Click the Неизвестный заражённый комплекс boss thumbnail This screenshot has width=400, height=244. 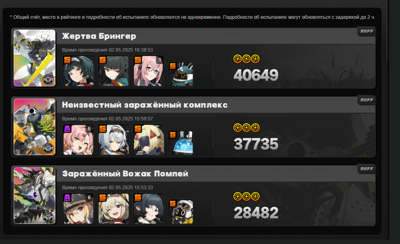click(34, 127)
